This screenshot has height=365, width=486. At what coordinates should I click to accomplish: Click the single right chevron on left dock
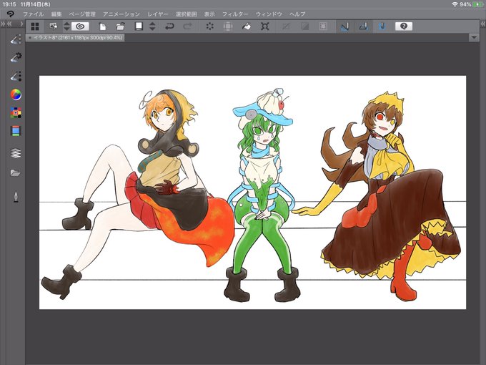click(x=21, y=24)
